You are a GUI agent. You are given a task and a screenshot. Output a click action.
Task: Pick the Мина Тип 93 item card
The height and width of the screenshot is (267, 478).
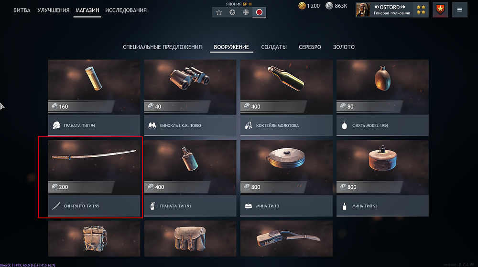[x=382, y=178]
